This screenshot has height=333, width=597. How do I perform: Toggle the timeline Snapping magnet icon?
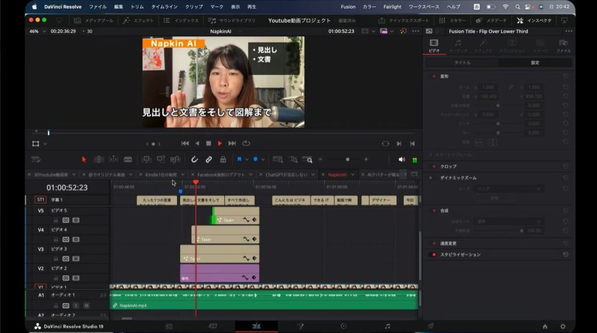[195, 159]
